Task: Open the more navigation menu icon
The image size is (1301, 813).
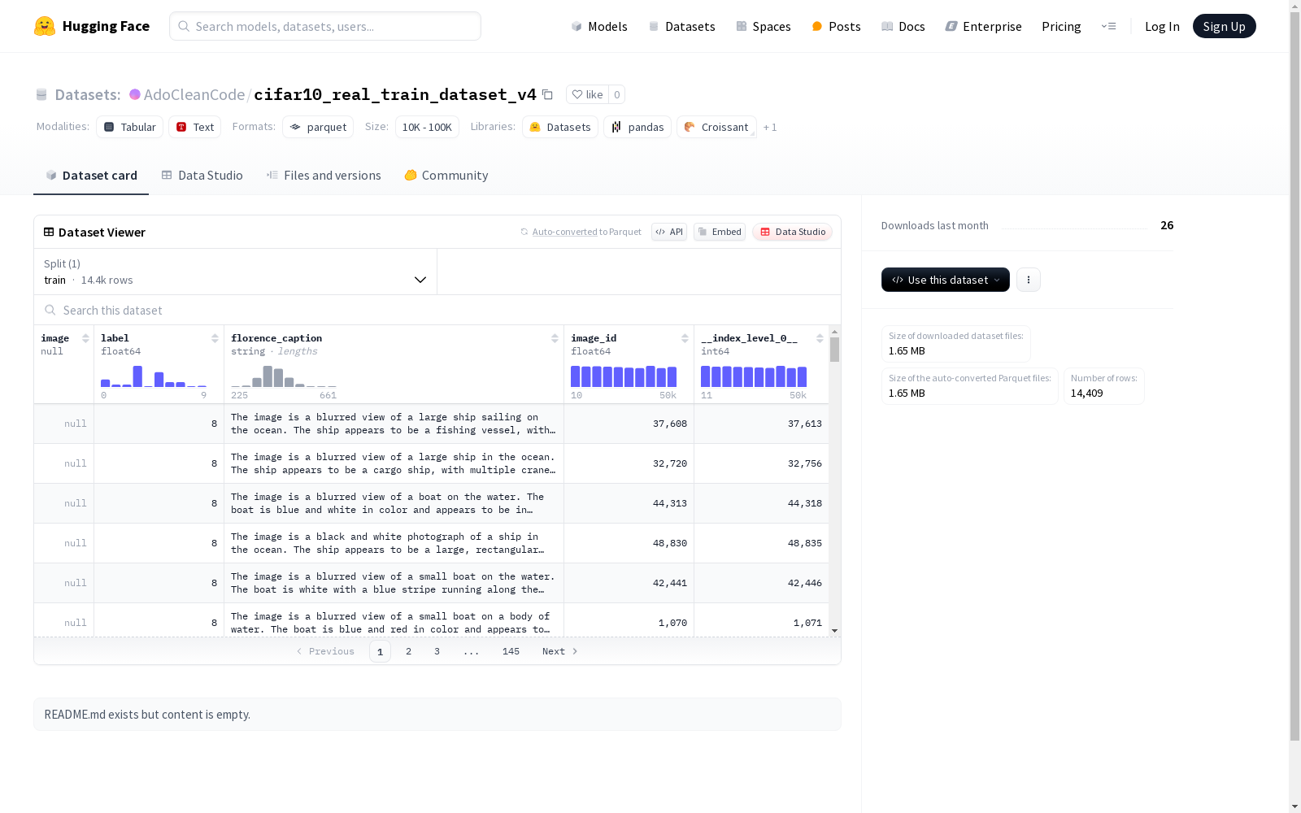Action: point(1109,26)
